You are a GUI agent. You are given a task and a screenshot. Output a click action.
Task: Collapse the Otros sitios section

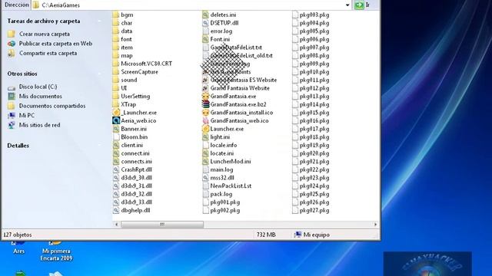coord(100,74)
